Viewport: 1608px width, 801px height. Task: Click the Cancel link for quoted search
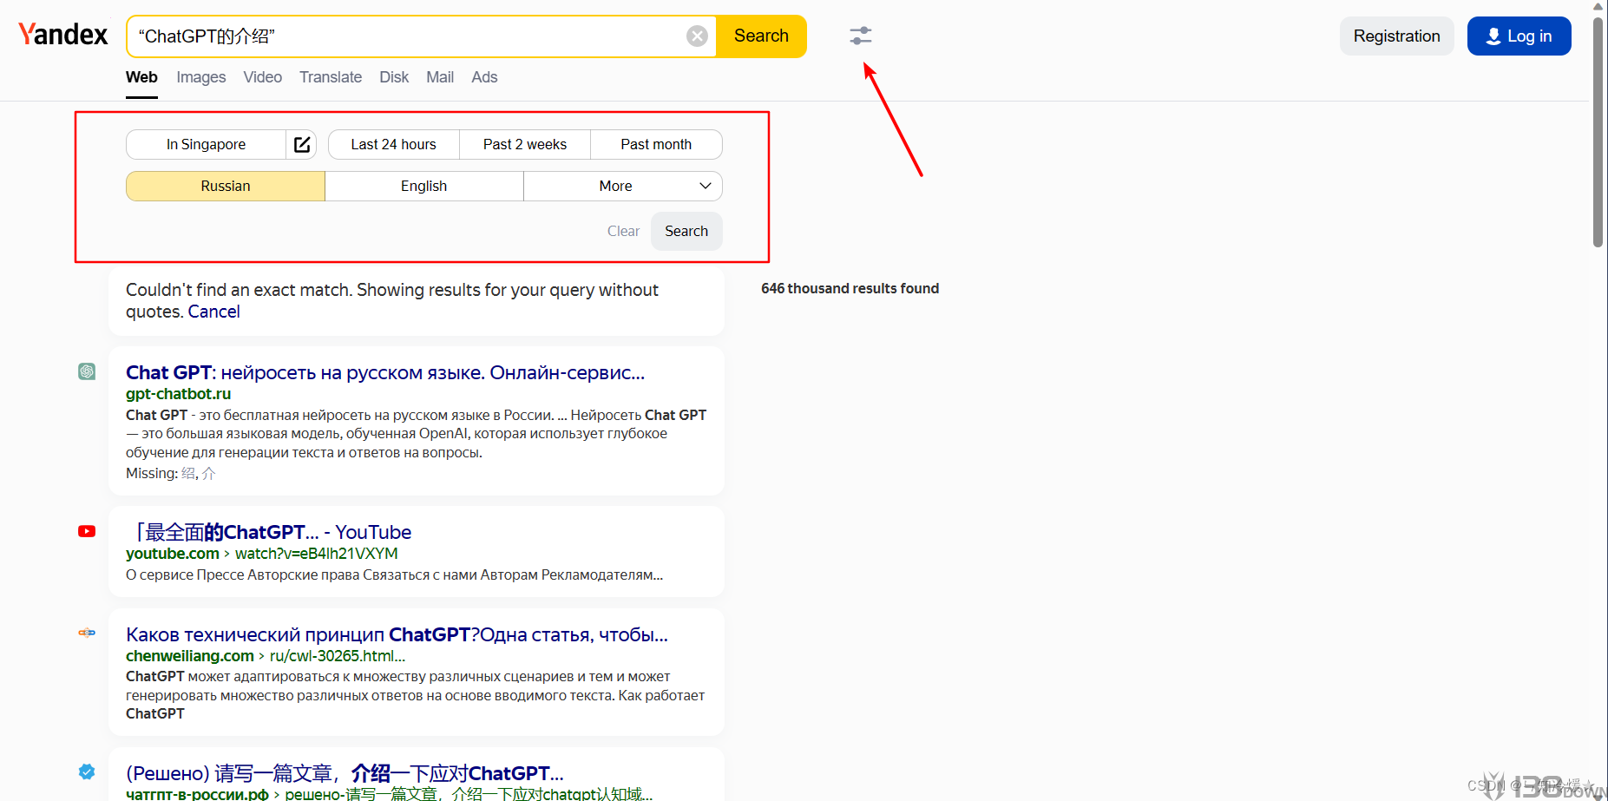click(214, 312)
